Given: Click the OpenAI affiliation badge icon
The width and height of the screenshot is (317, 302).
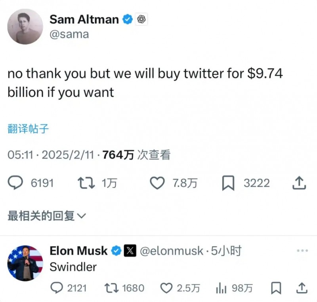Looking at the screenshot, I should pyautogui.click(x=141, y=19).
